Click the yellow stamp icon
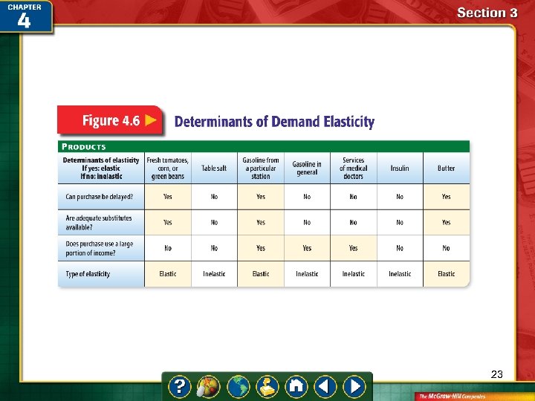The width and height of the screenshot is (535, 401). [x=267, y=386]
